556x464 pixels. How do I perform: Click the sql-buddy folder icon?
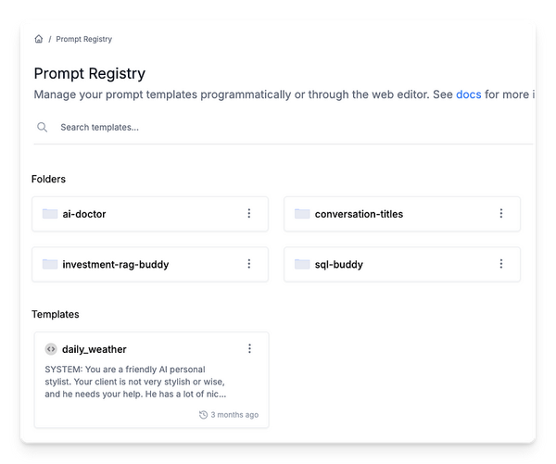pos(302,264)
